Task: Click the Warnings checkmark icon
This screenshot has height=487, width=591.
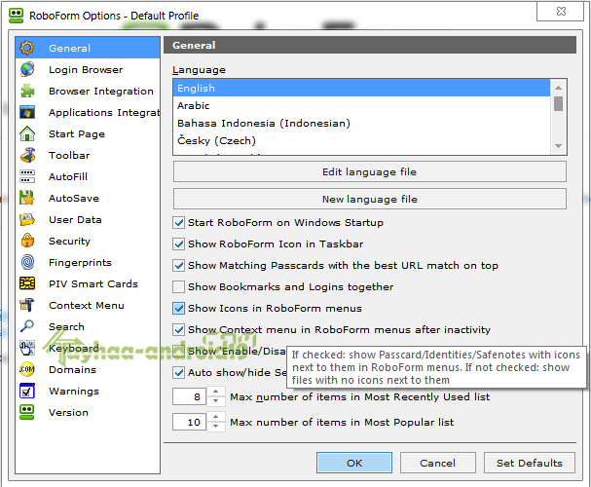Action: coord(27,391)
